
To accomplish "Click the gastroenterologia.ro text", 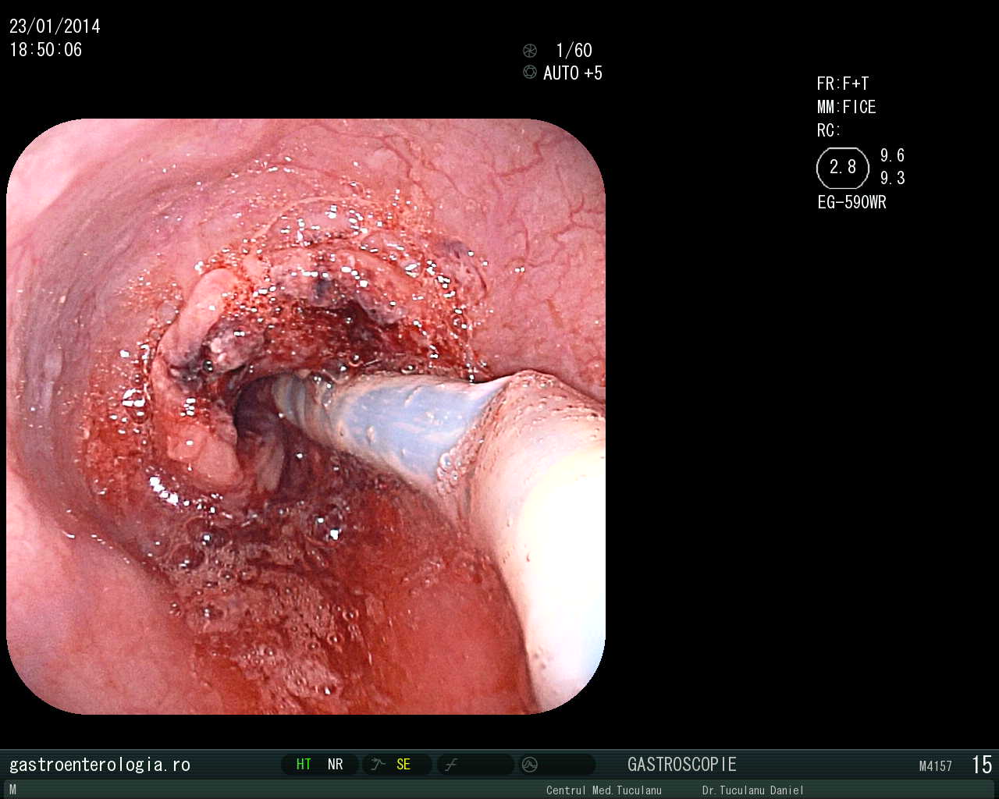I will (100, 765).
